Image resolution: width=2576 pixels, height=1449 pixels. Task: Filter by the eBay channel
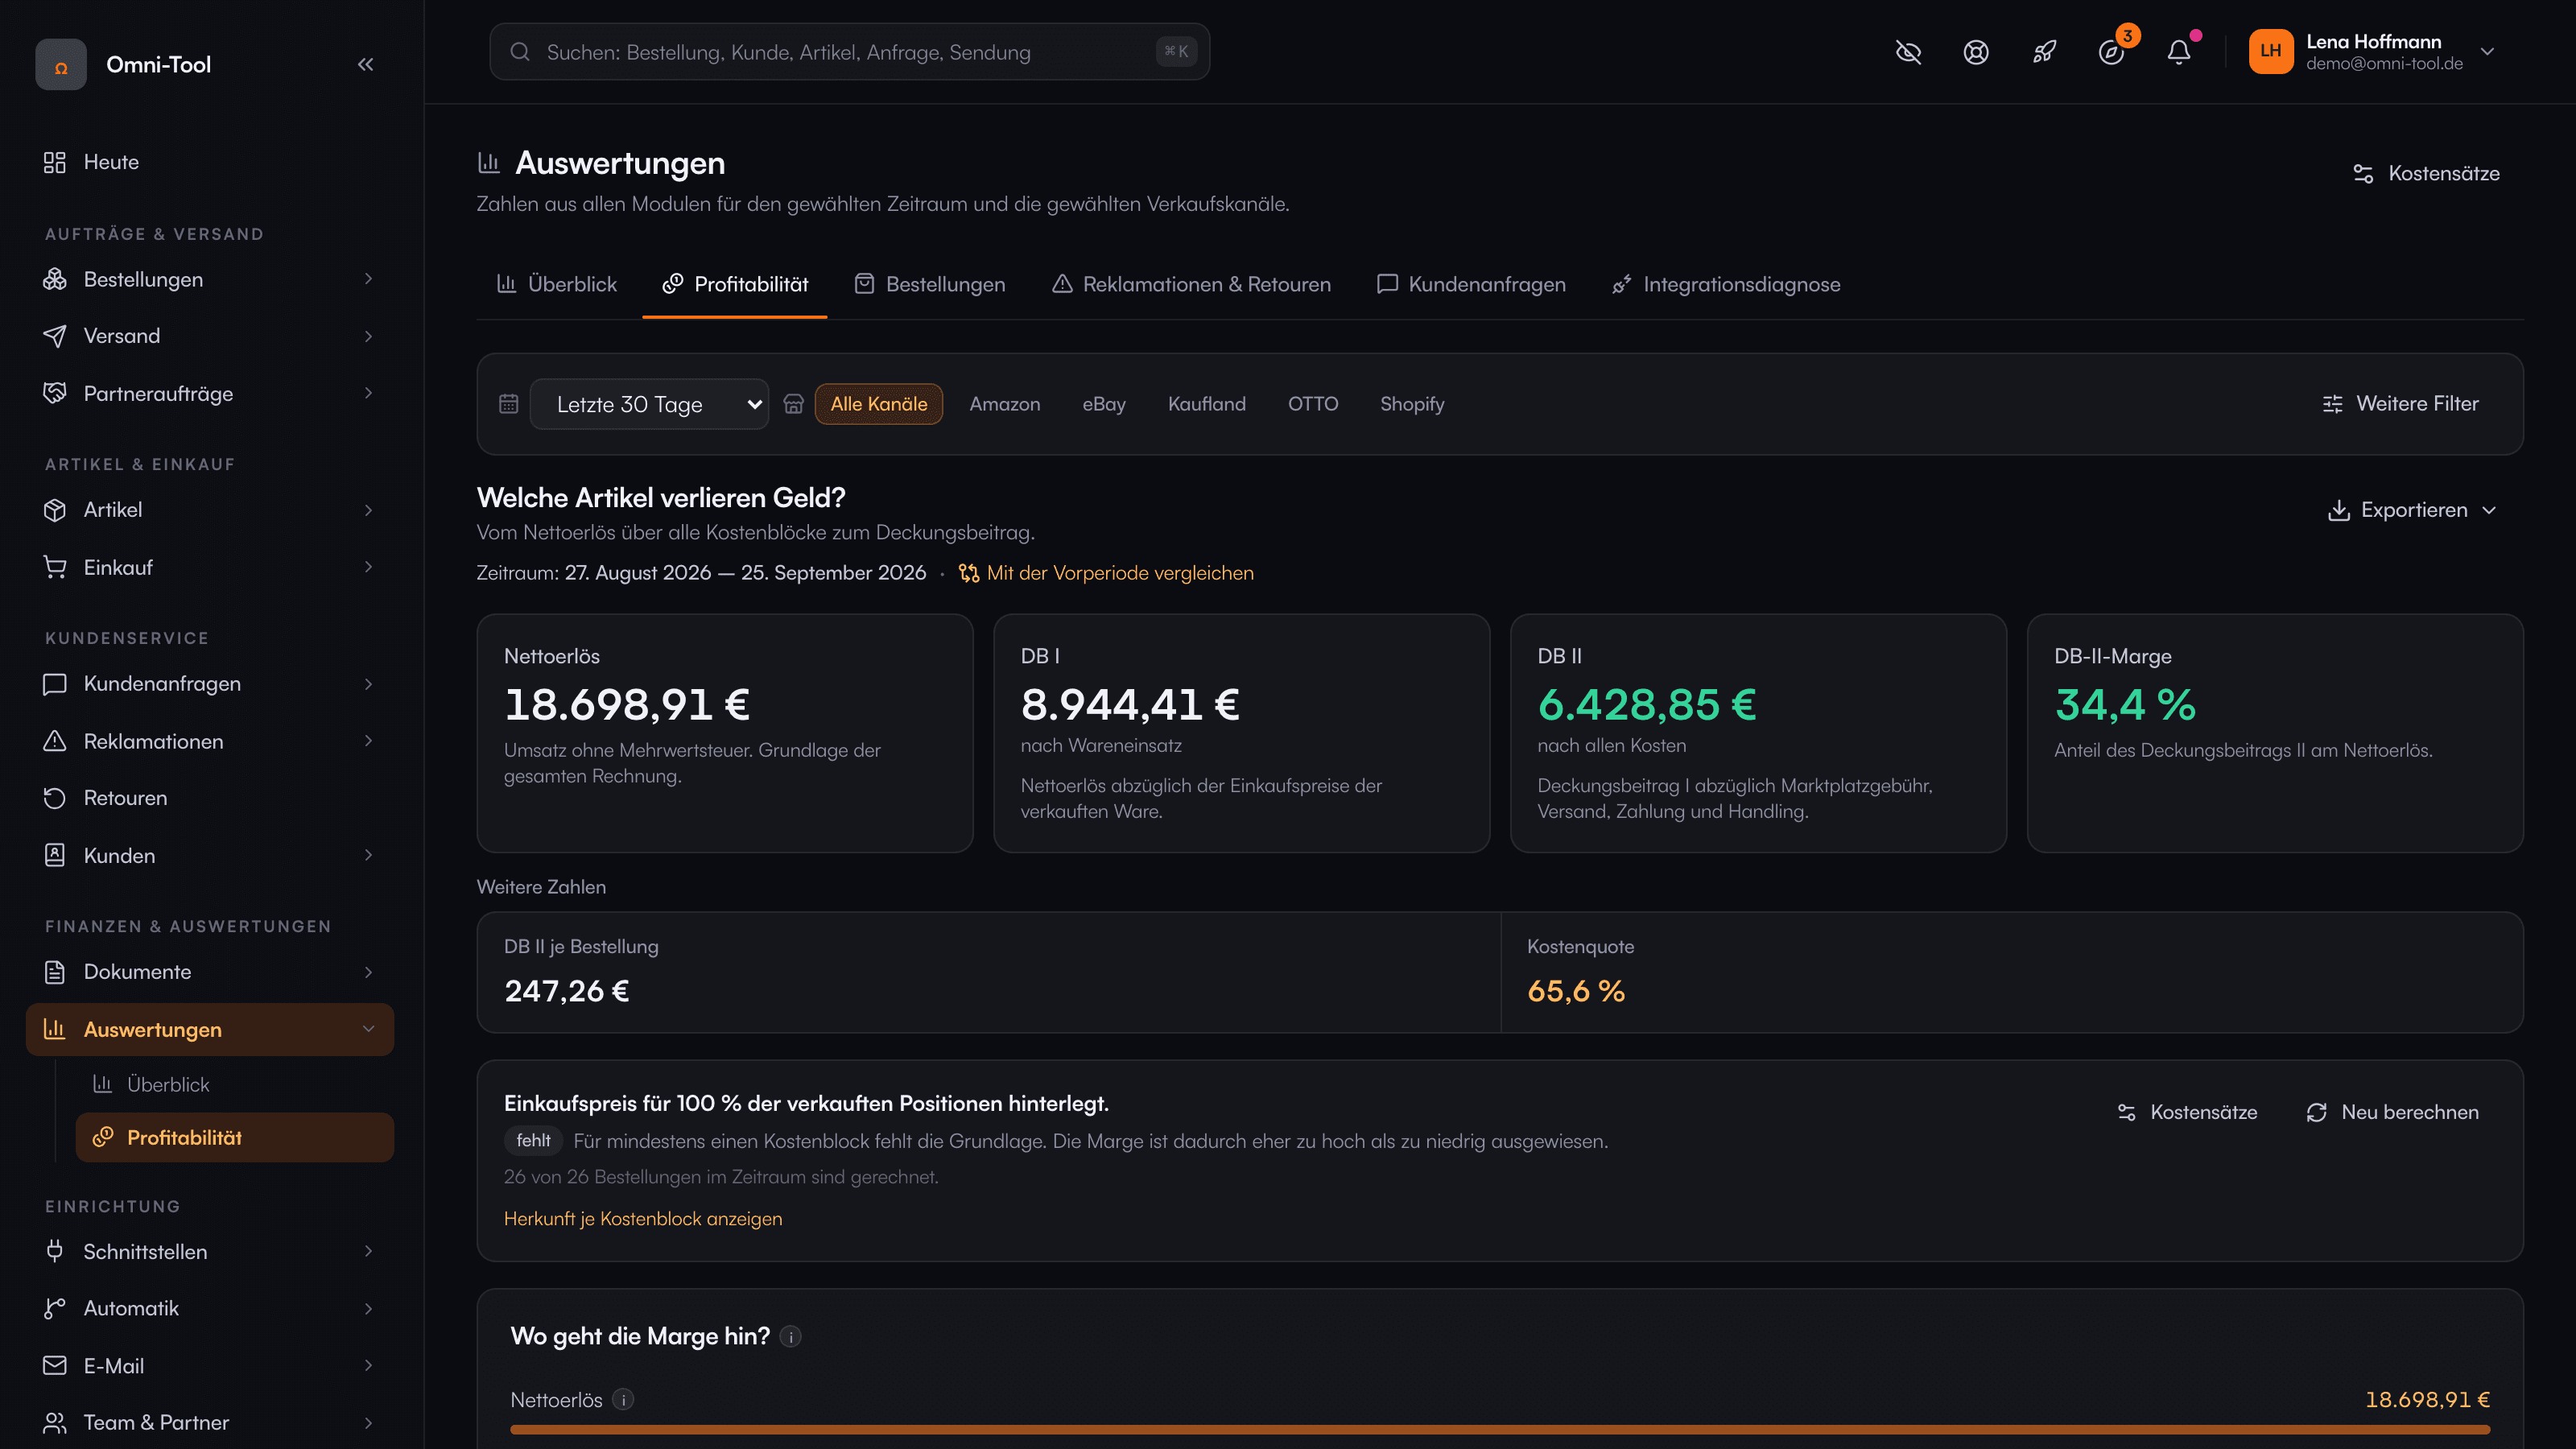[1104, 404]
